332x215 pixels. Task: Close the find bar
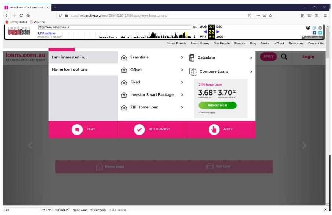click(325, 210)
